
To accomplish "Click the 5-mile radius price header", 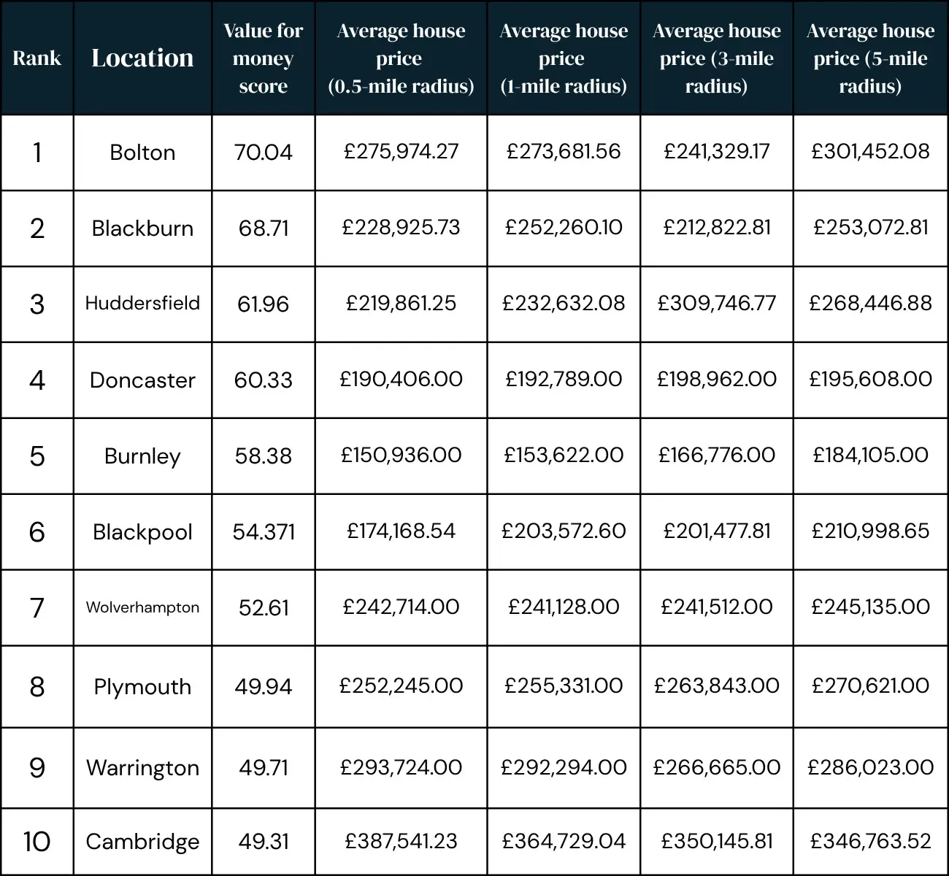I will [870, 58].
